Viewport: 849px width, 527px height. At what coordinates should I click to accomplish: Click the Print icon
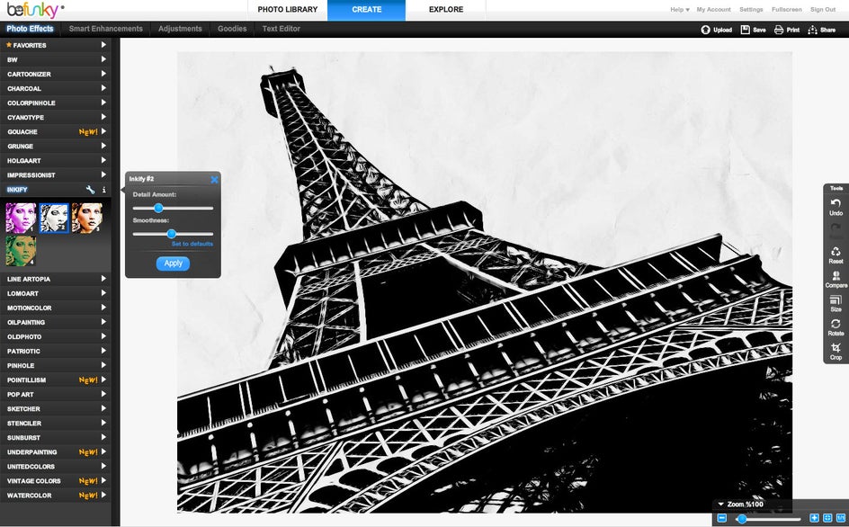(779, 30)
